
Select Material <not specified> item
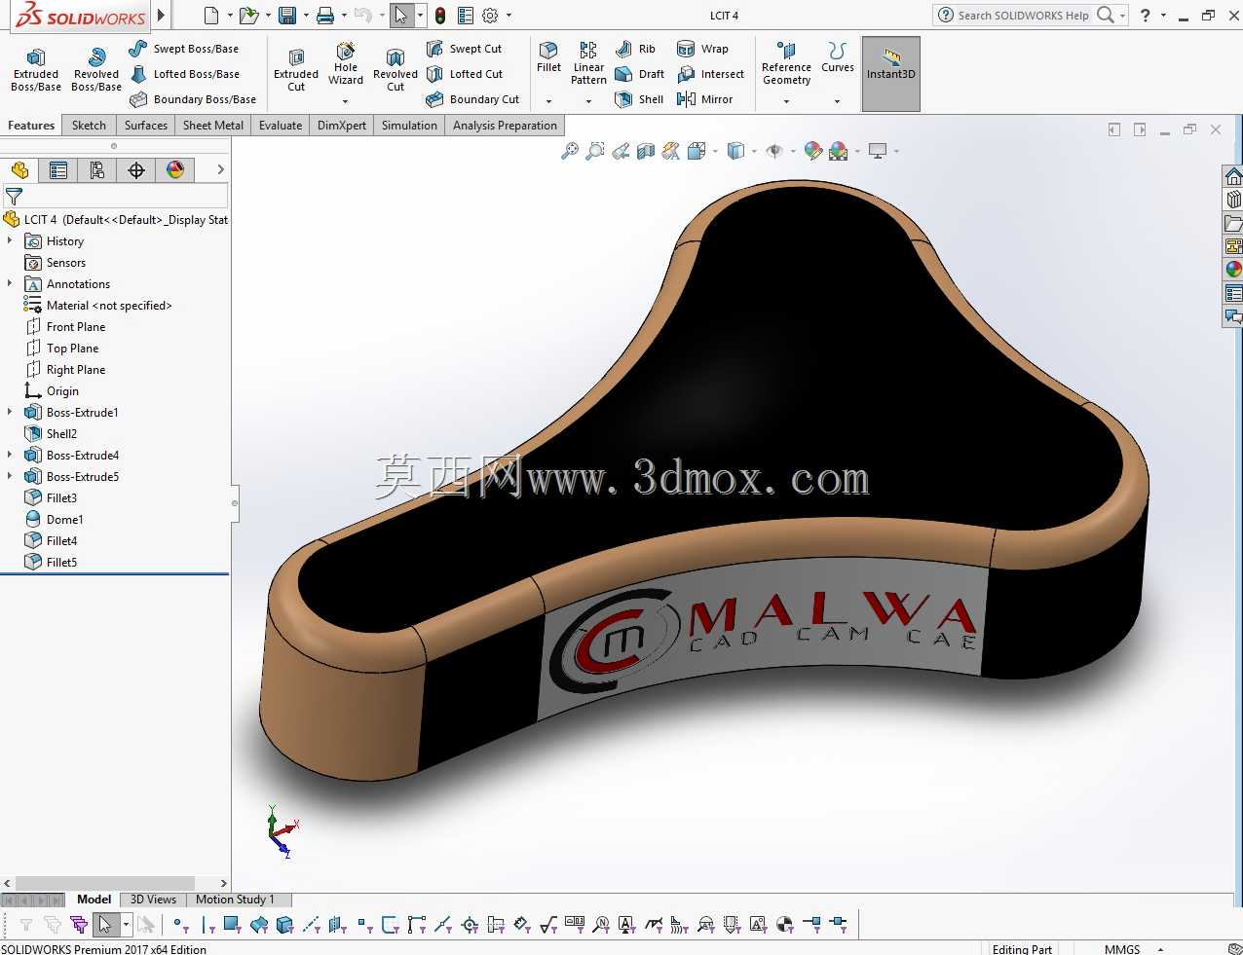click(x=98, y=306)
